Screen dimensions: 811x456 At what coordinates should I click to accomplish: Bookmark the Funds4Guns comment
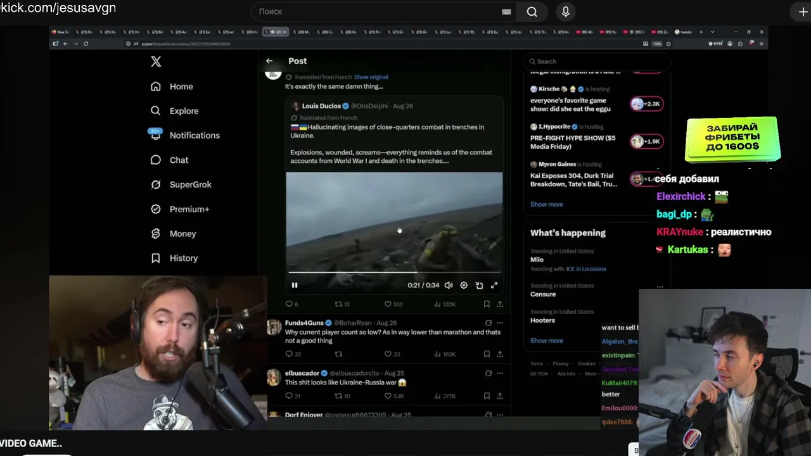[487, 354]
